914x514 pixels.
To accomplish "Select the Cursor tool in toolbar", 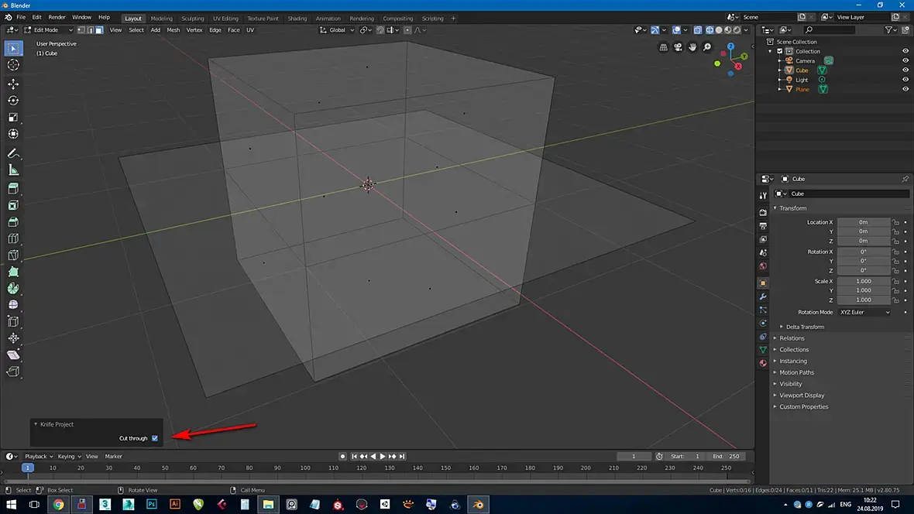I will (13, 65).
